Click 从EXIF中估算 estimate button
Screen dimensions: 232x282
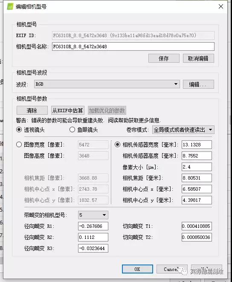68,110
